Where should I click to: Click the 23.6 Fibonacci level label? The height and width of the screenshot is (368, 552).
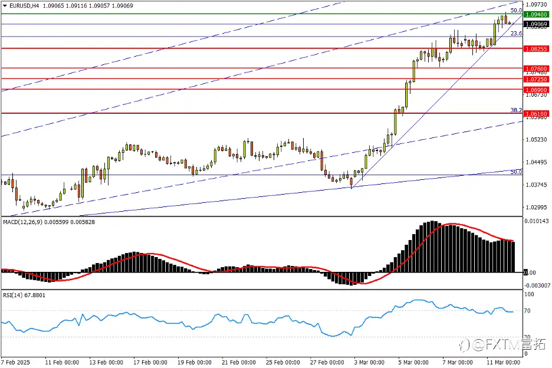(x=516, y=33)
